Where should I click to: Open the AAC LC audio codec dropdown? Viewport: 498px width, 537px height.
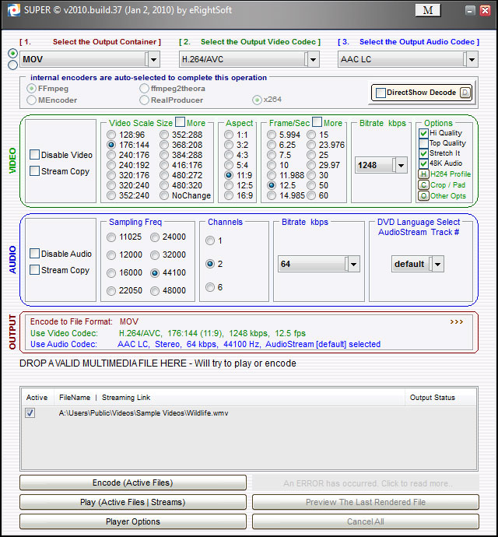[x=470, y=59]
